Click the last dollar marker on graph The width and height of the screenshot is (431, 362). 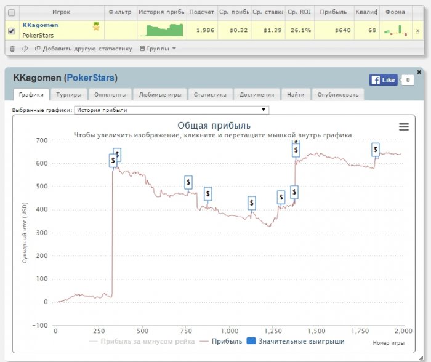point(375,149)
